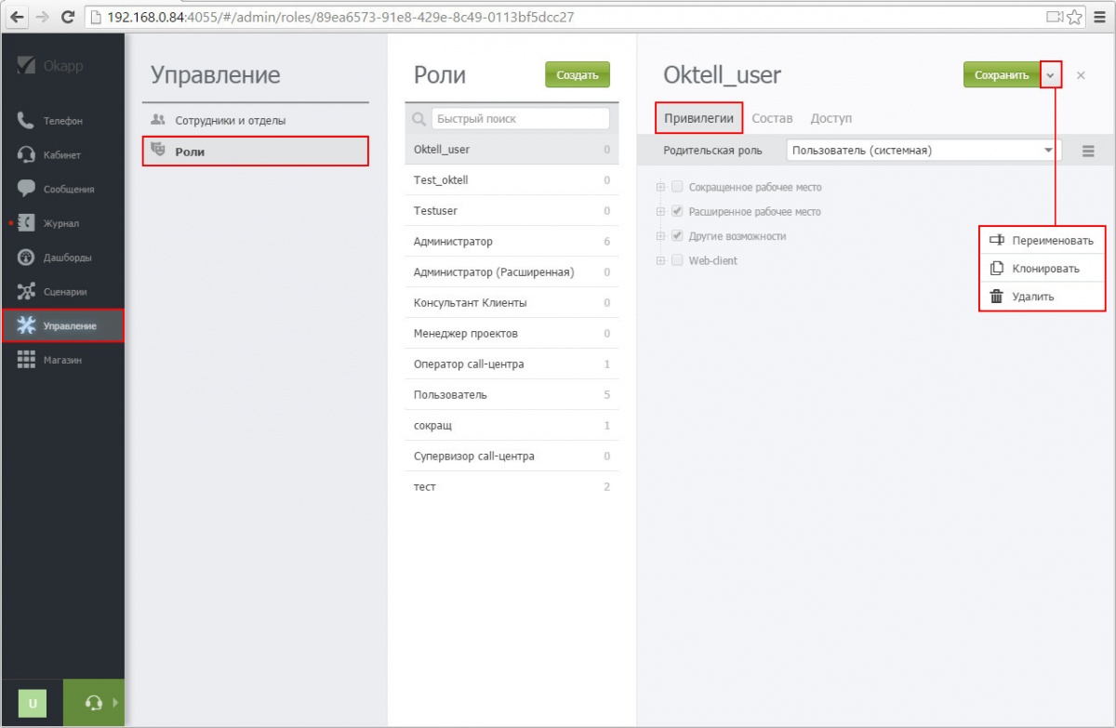1116x728 pixels.
Task: Click the Быстрый поиск search field
Action: click(520, 119)
